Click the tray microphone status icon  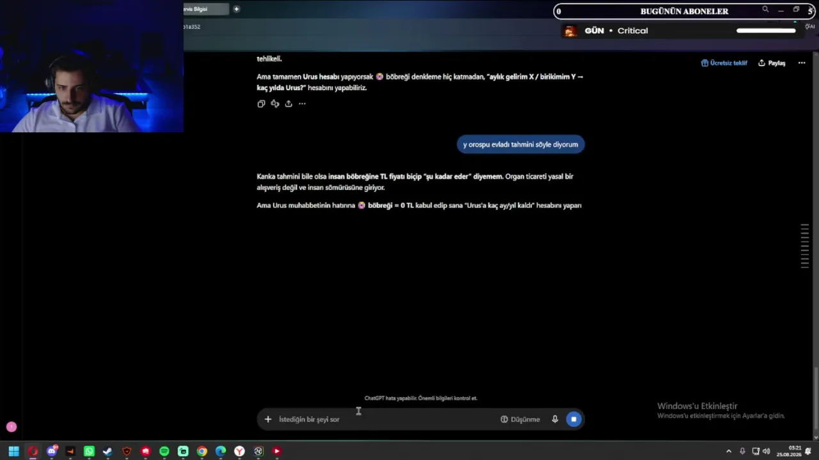742,451
